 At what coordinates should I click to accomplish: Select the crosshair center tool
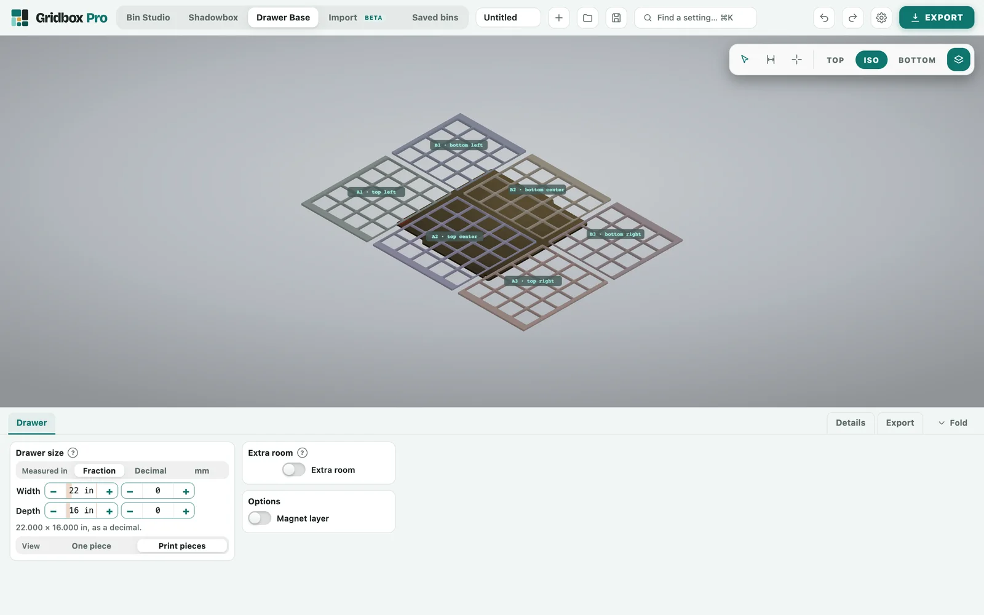(x=796, y=60)
